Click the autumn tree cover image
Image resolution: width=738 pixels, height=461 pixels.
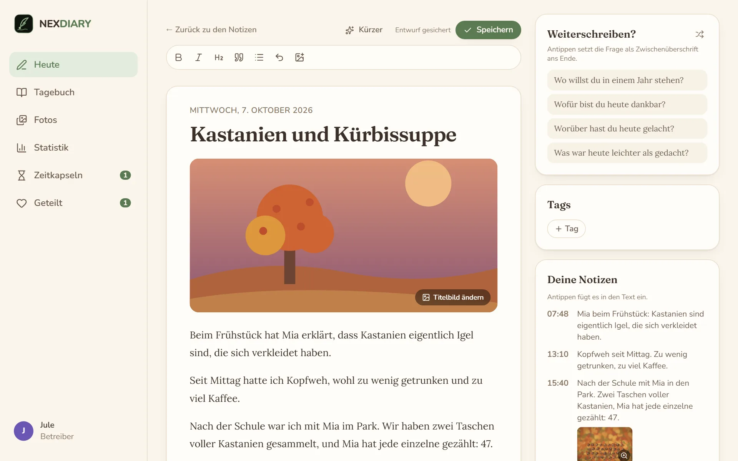(343, 235)
